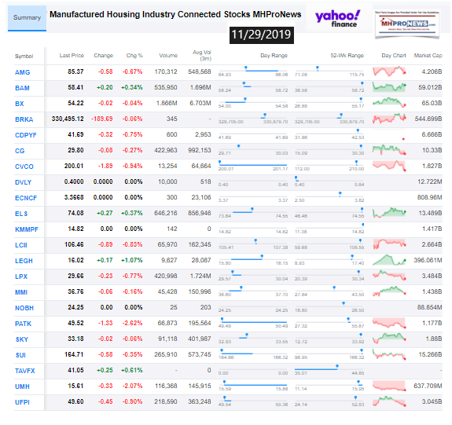Open the UMH ticker link
The height and width of the screenshot is (425, 452).
(x=22, y=387)
